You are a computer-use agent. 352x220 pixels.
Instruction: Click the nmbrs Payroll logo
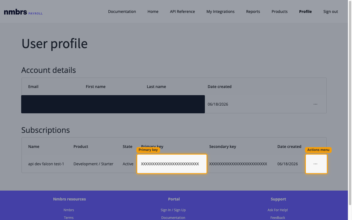(23, 12)
